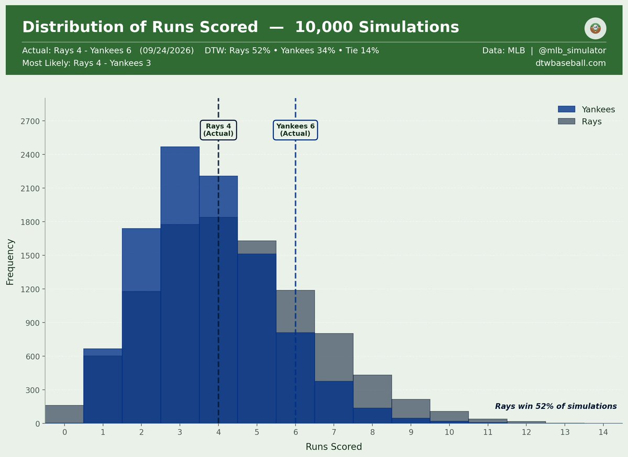The width and height of the screenshot is (628, 457).
Task: Click the 'Yankees 6 (Actual)' label box
Action: (295, 130)
